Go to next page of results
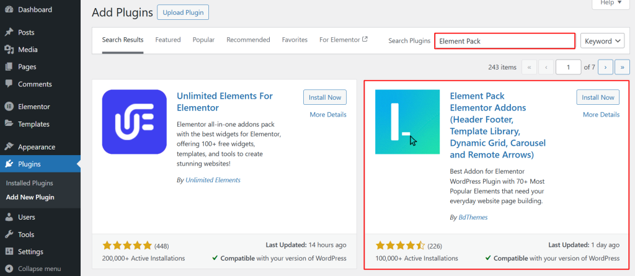Viewport: 635px width, 276px height. click(605, 67)
